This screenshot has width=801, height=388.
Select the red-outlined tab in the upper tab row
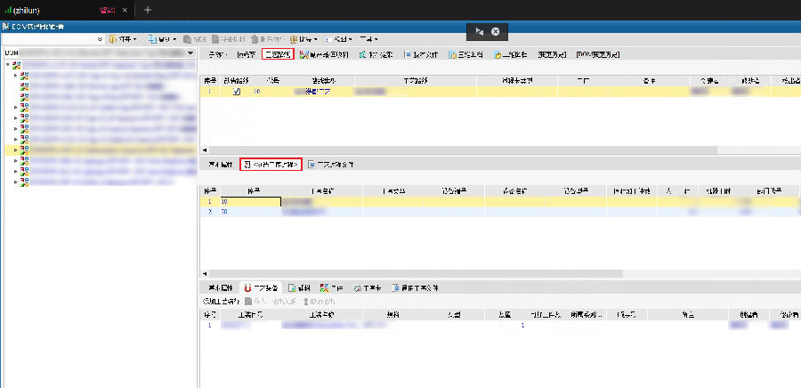pos(278,54)
